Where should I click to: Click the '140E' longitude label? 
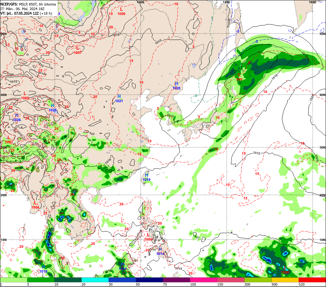227,2
